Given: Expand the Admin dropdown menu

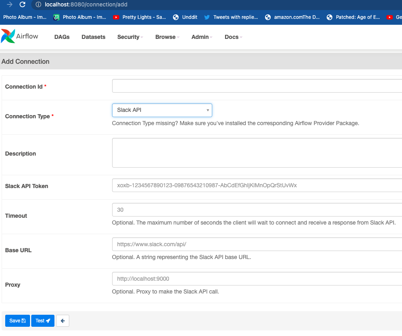Looking at the screenshot, I should point(202,37).
